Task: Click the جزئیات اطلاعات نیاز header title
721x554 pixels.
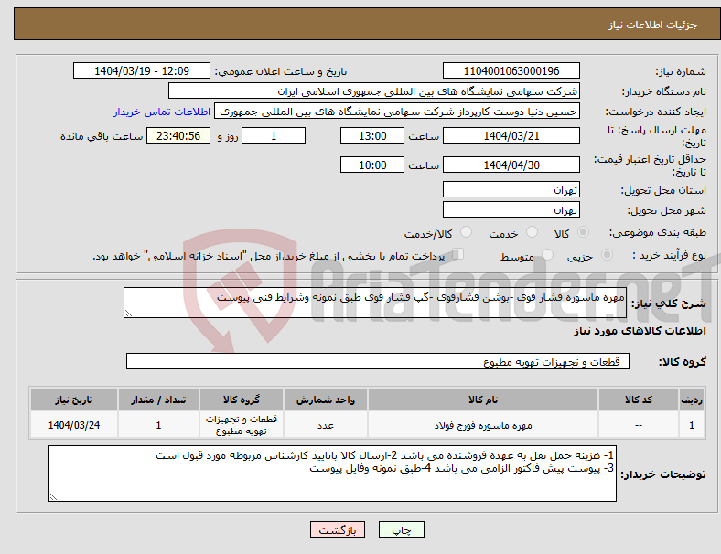Action: click(x=653, y=25)
